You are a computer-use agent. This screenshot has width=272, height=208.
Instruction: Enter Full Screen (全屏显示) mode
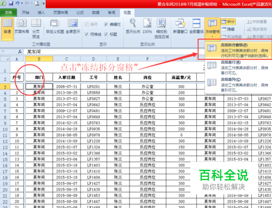[73, 26]
